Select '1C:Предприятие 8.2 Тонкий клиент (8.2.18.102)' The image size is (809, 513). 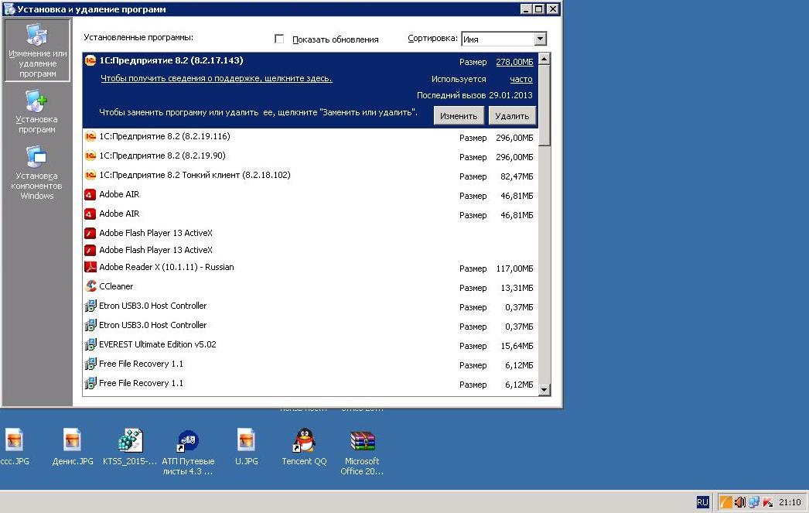310,176
